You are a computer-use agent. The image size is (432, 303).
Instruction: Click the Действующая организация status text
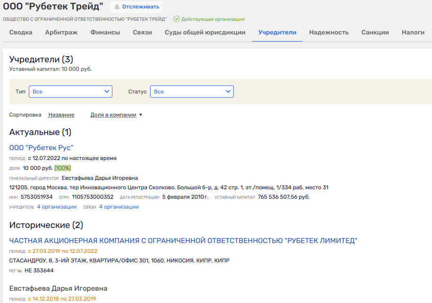(x=212, y=19)
